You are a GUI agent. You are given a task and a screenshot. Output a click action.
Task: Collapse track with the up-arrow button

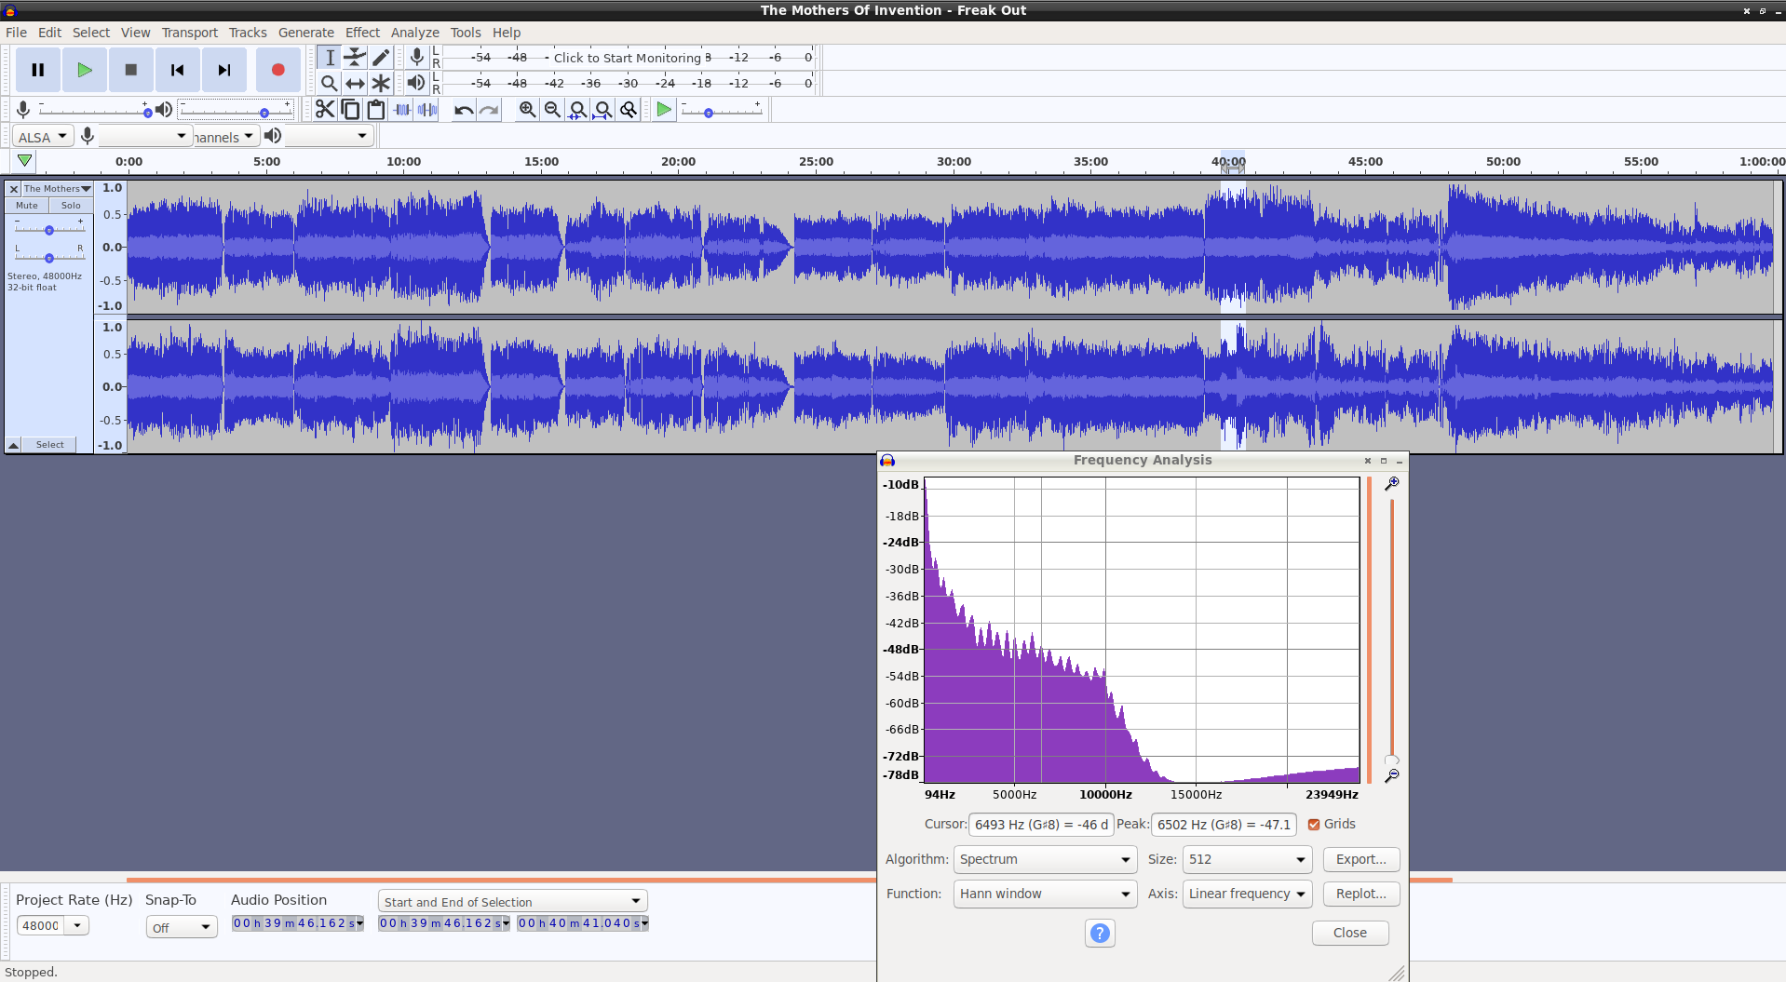pos(14,445)
